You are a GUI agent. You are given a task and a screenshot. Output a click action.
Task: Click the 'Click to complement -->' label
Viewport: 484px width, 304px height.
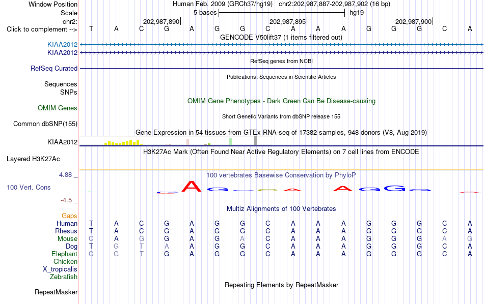coord(42,29)
